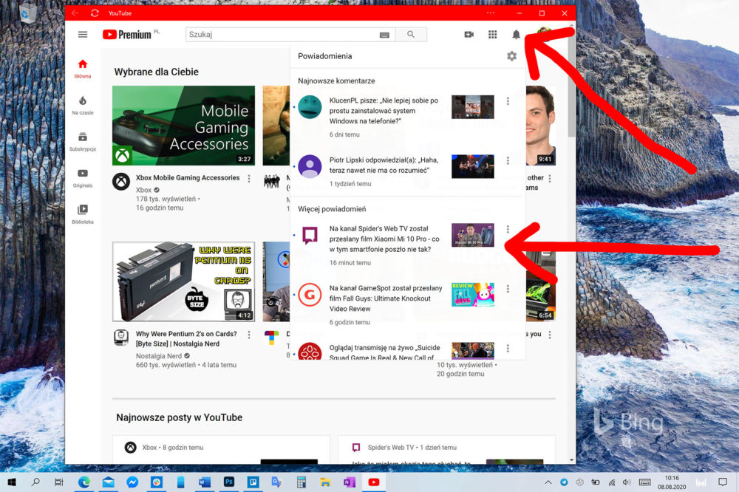Click the app refresh icon in title bar
739x492 pixels.
95,13
